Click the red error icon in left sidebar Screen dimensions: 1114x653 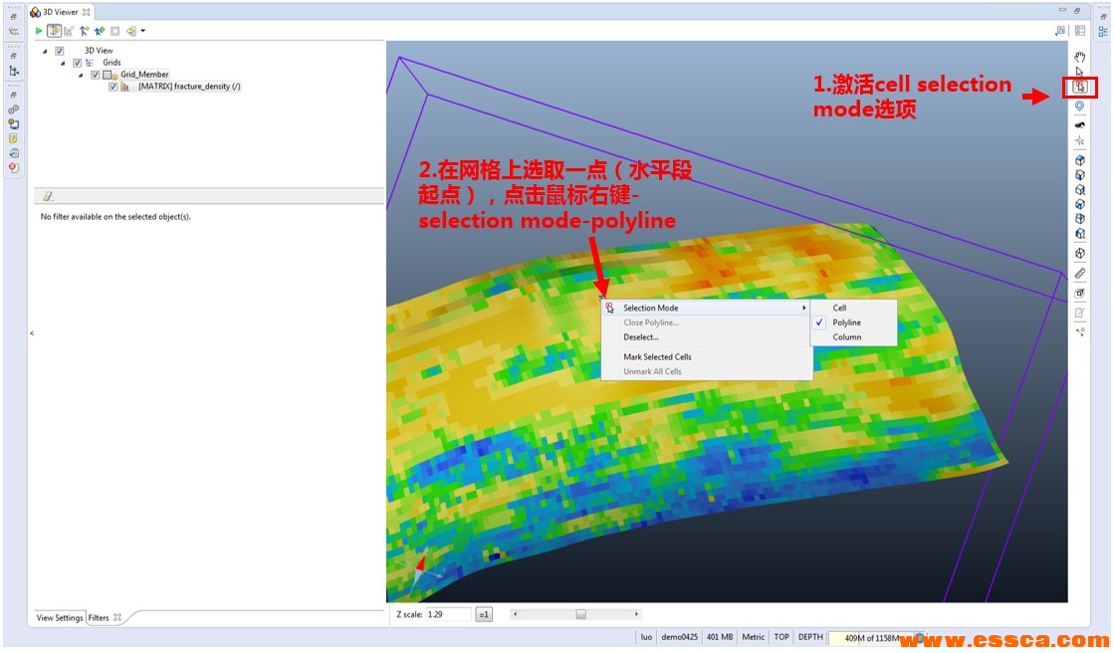14,168
